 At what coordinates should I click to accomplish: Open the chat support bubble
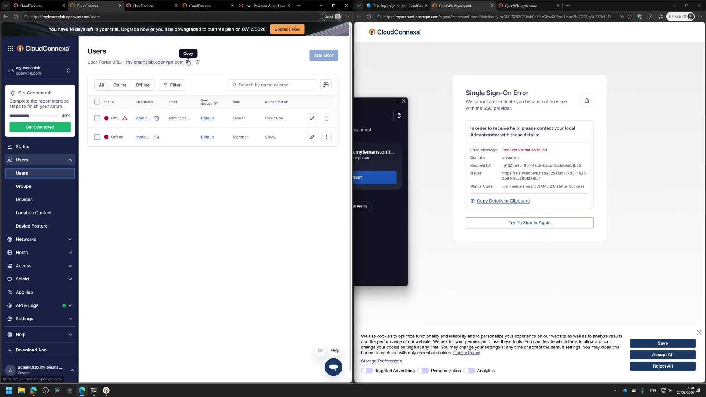333,367
